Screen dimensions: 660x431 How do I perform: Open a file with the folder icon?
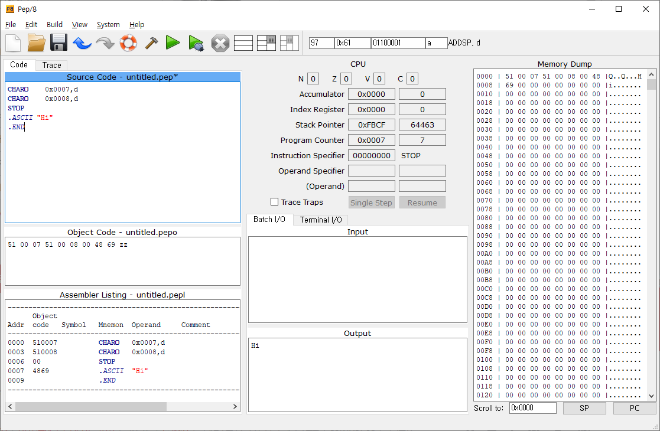tap(36, 43)
